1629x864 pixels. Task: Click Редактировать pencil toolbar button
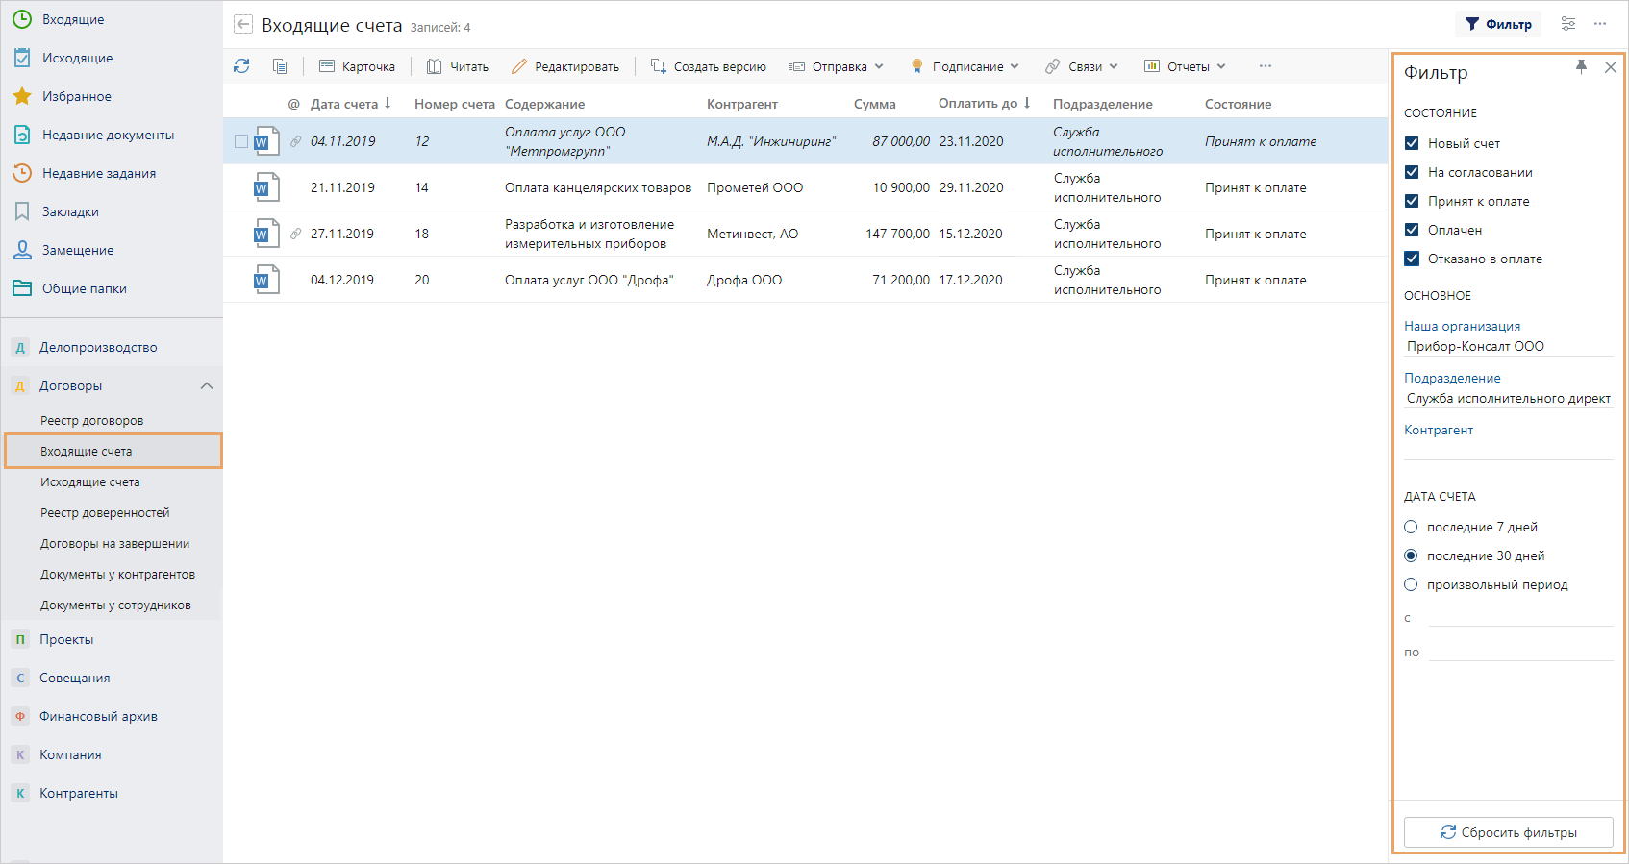565,66
